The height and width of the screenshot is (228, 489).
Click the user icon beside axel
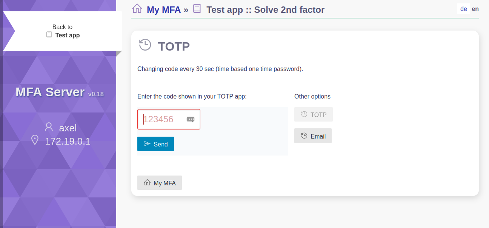click(x=49, y=127)
